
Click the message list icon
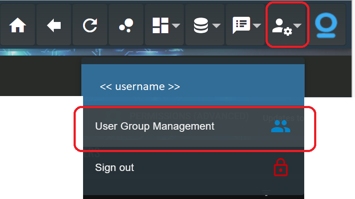[x=241, y=26]
